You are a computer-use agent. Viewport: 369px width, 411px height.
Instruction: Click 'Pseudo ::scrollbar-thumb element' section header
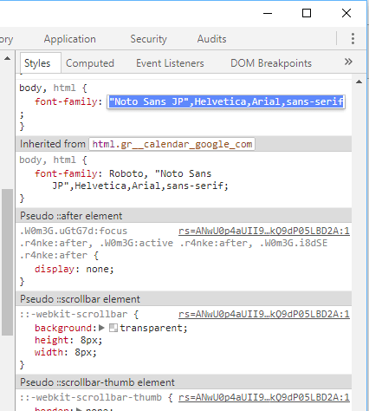coord(184,382)
